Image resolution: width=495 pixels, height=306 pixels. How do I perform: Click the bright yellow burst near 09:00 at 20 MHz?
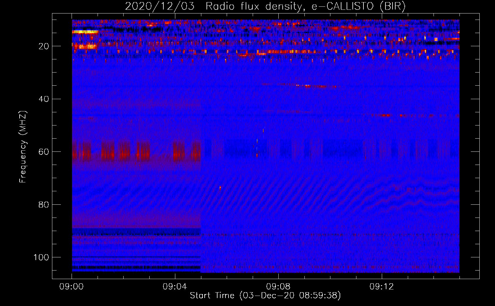pyautogui.click(x=84, y=47)
